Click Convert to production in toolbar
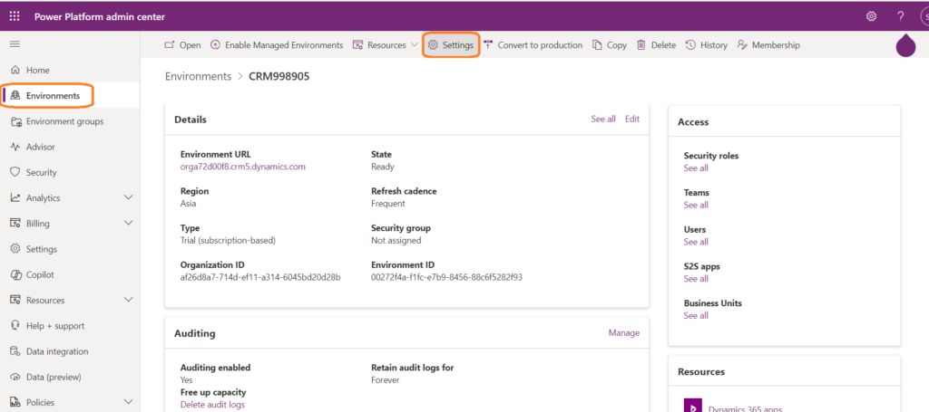 coord(533,45)
